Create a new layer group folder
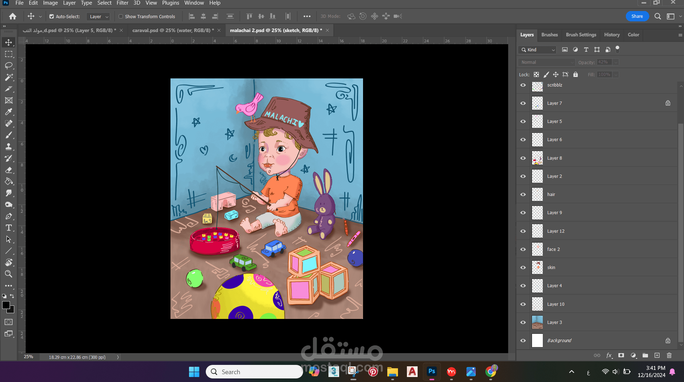This screenshot has width=684, height=382. coord(645,355)
